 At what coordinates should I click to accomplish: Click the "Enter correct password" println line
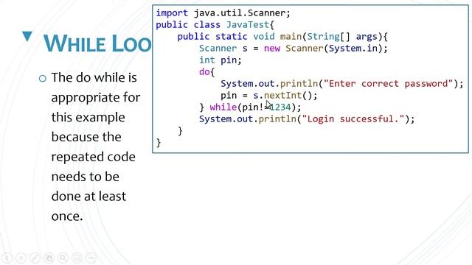342,84
